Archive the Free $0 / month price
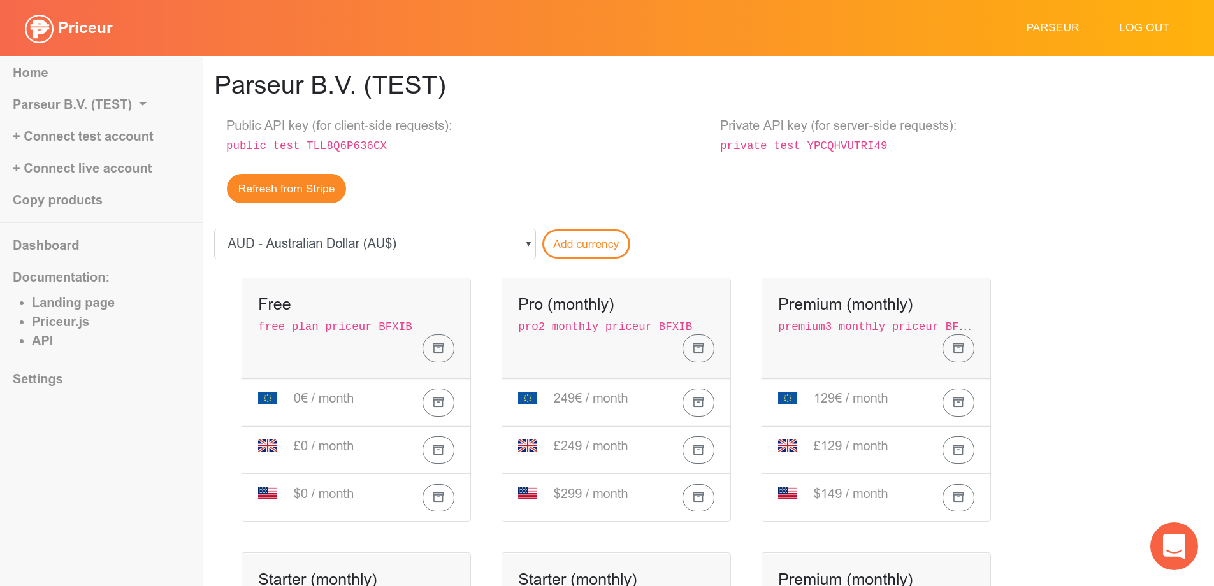The height and width of the screenshot is (586, 1214). pos(438,497)
